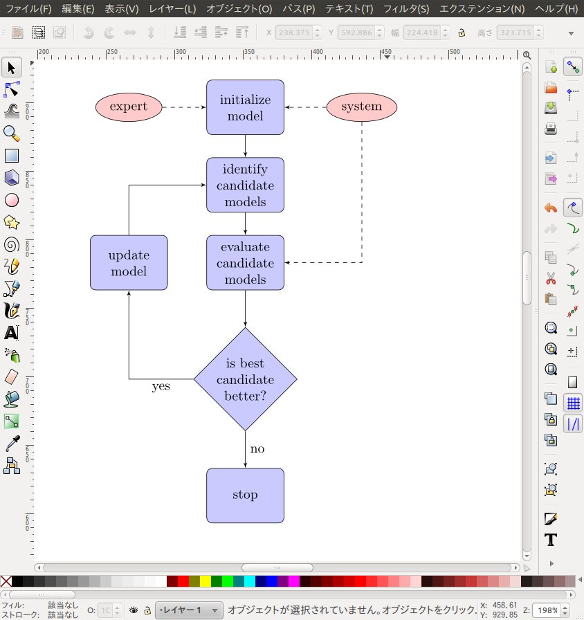The width and height of the screenshot is (584, 620).
Task: Select the Pencil freehand tool
Action: click(12, 266)
